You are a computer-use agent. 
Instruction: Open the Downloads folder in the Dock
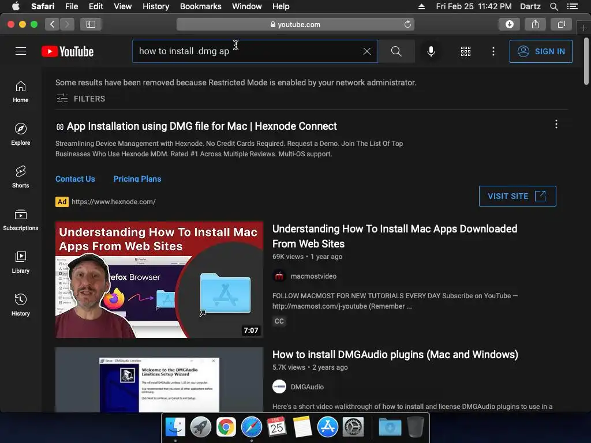pyautogui.click(x=390, y=427)
